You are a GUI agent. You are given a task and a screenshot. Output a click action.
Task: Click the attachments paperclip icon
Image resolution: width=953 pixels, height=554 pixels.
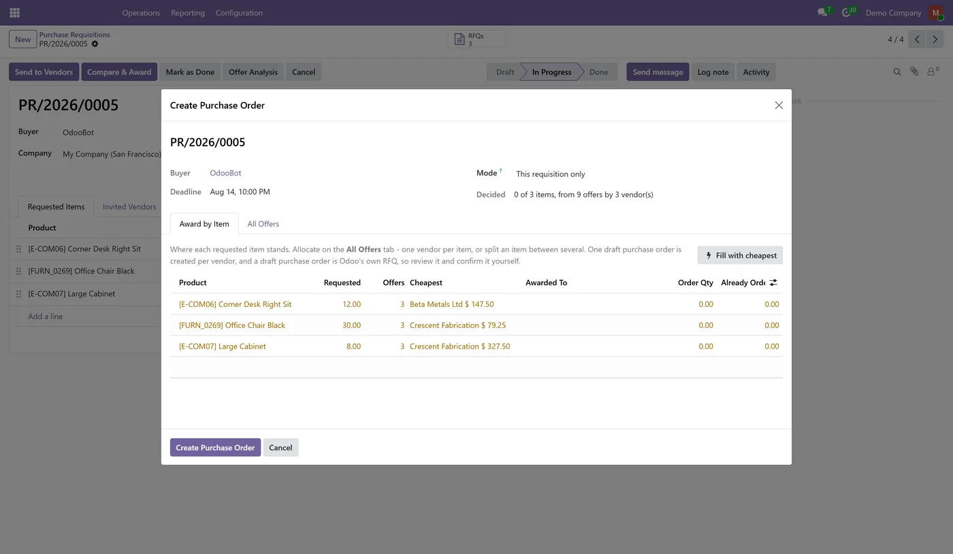click(x=914, y=71)
